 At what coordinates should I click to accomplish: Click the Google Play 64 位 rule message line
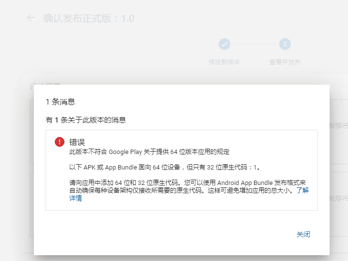[x=149, y=152]
